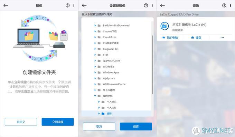Select the Program Files folder name
Image resolution: width=235 pixels, height=137 pixels.
point(111,49)
